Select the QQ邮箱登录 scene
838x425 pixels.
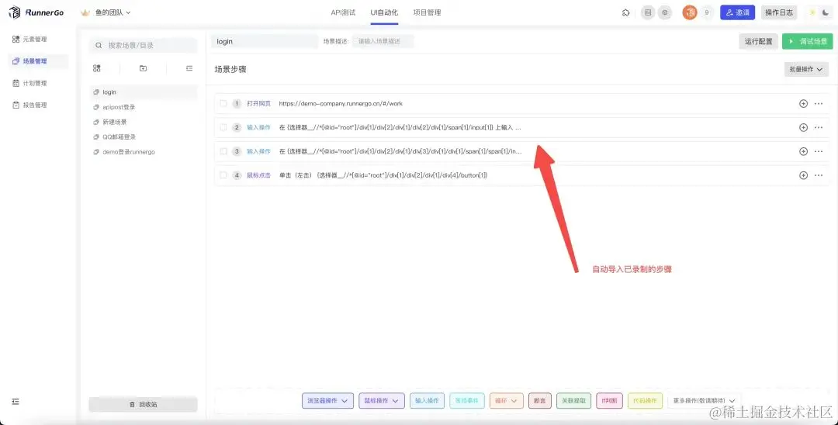click(x=144, y=137)
